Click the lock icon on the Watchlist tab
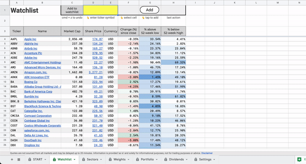The height and width of the screenshot is (164, 306). [54, 159]
